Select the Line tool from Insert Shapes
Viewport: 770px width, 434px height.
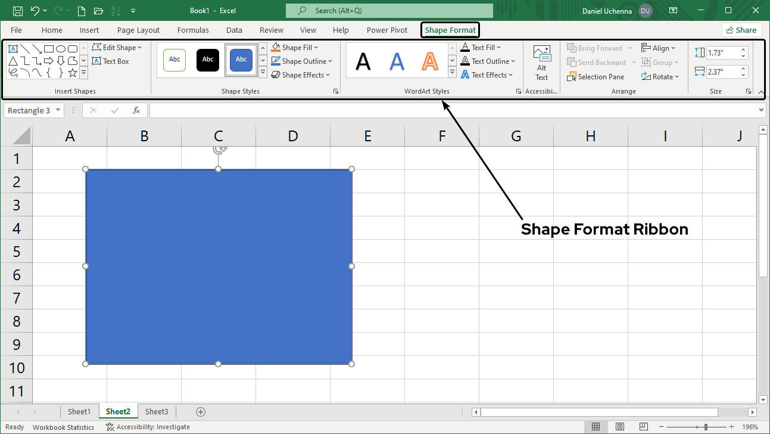(25, 49)
